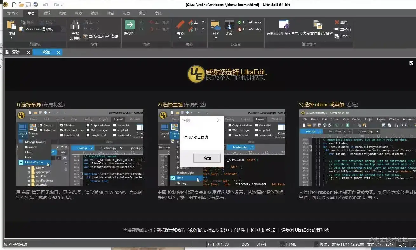Image resolution: width=416 pixels, height=250 pixels.
Task: Close the 注册 dialog with X
Action: (218, 120)
